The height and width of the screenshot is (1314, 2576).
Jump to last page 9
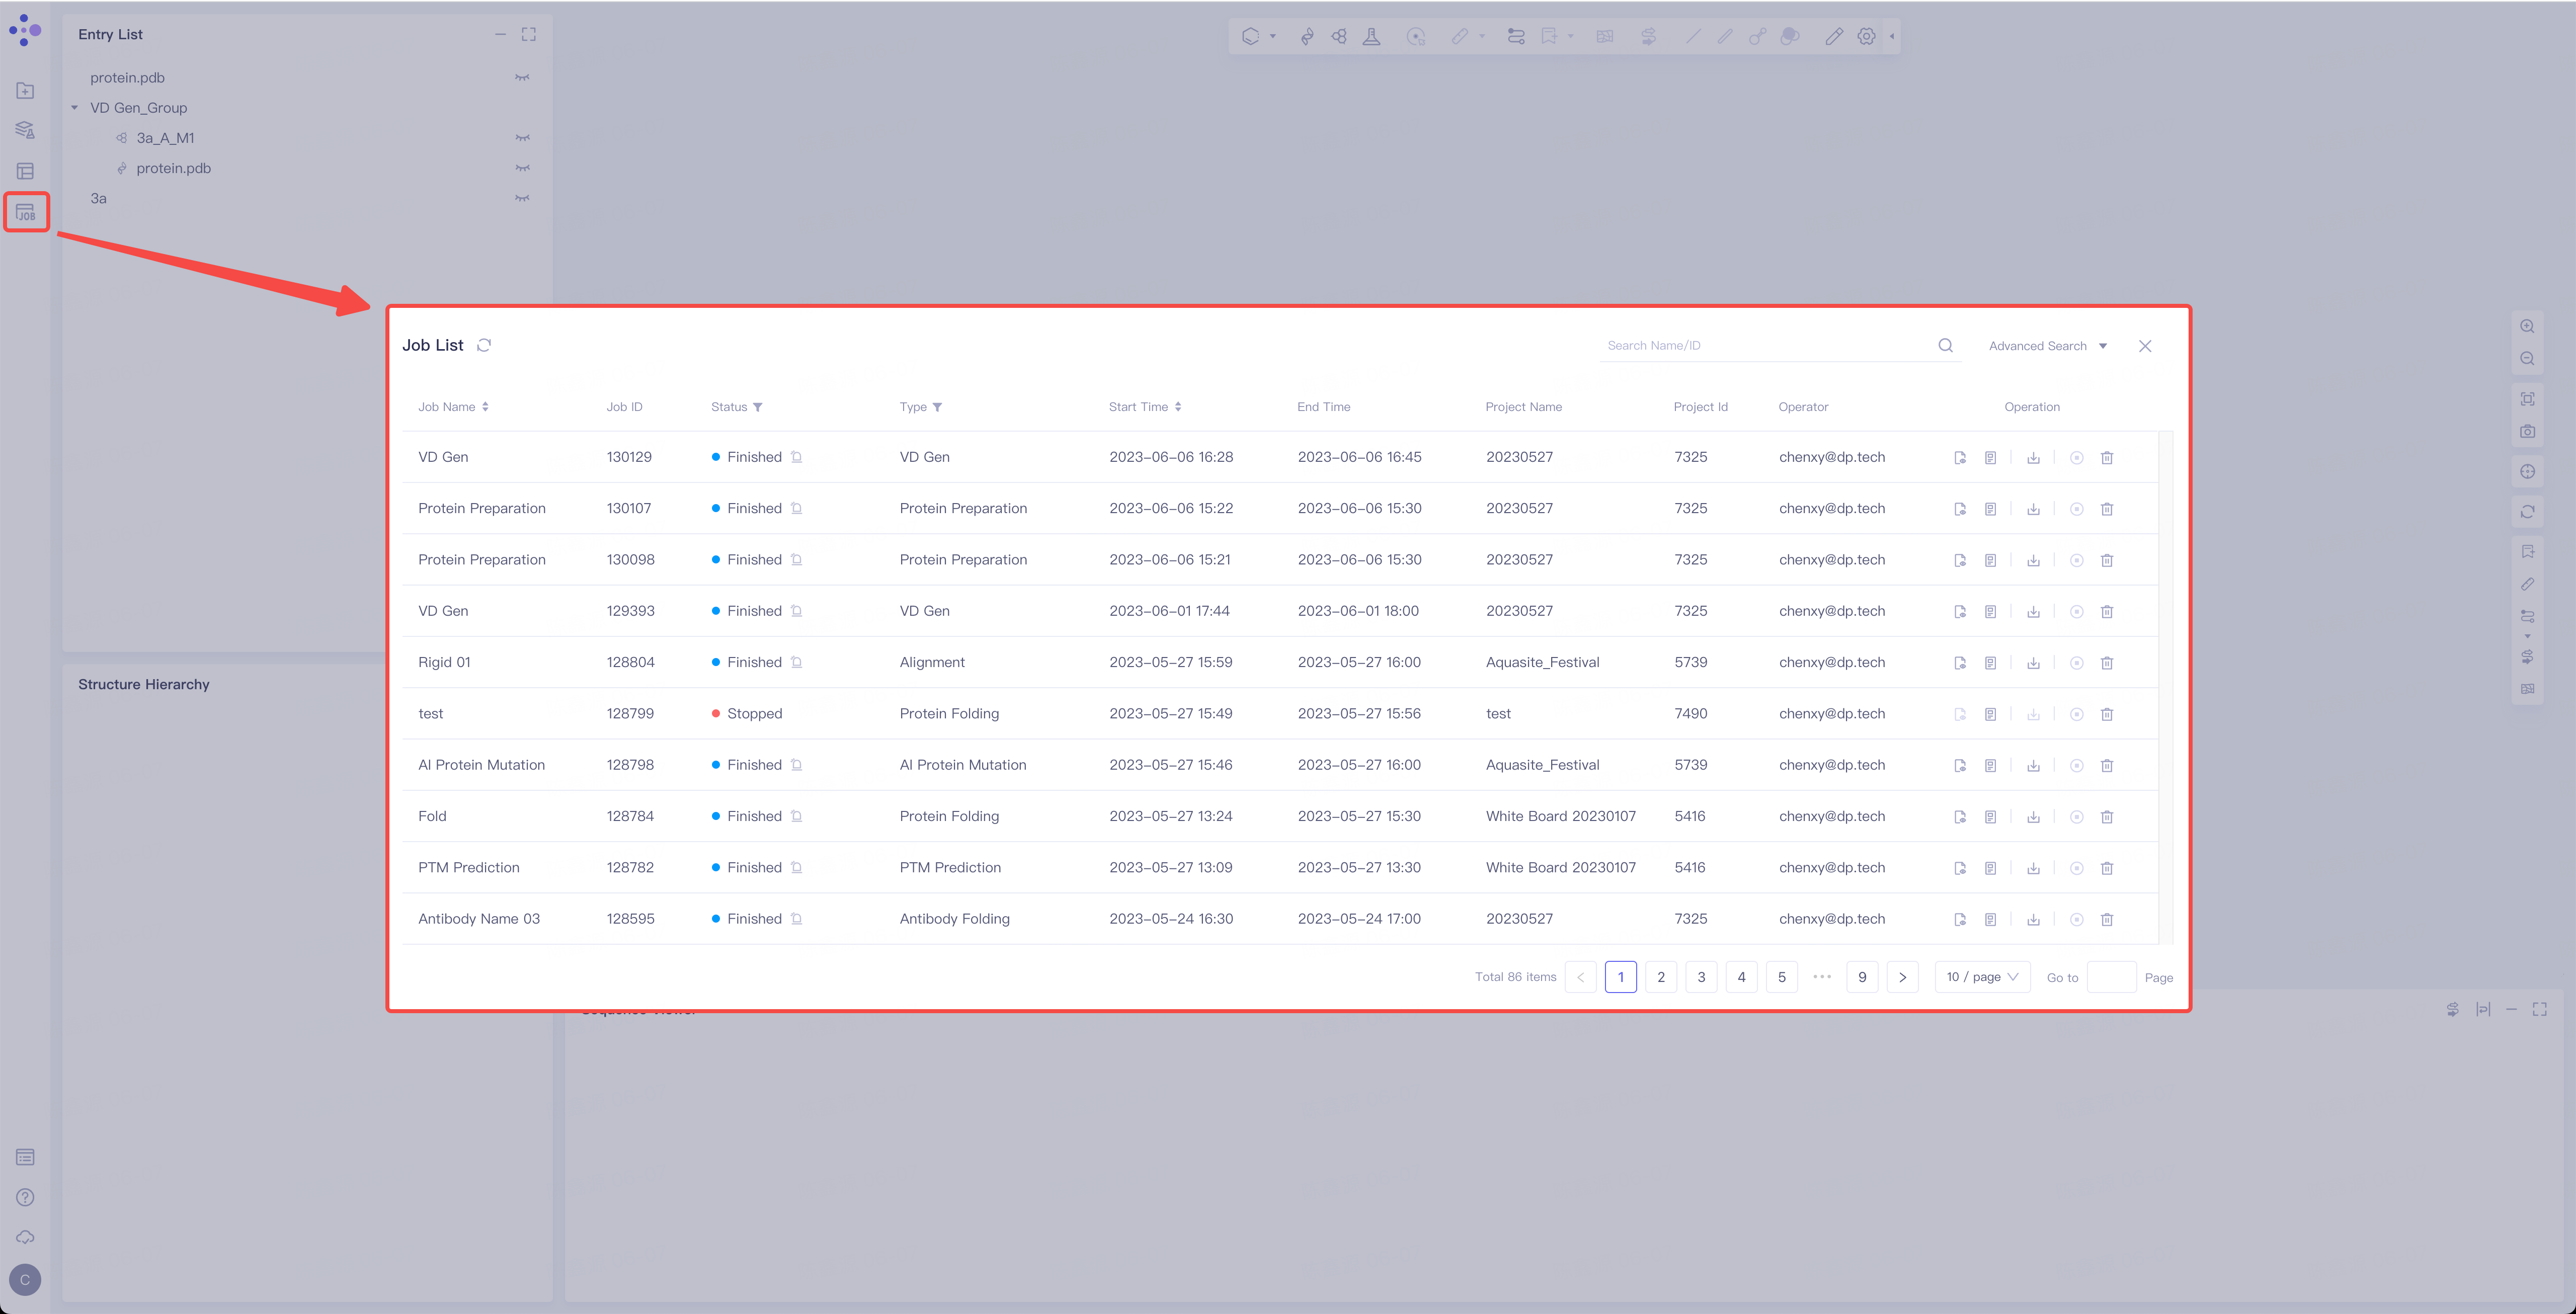click(1862, 977)
